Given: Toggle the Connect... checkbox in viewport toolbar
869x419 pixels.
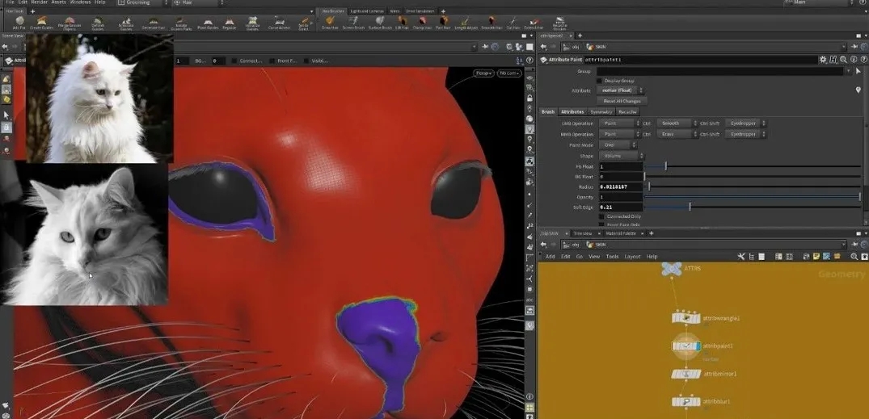Looking at the screenshot, I should pos(234,61).
